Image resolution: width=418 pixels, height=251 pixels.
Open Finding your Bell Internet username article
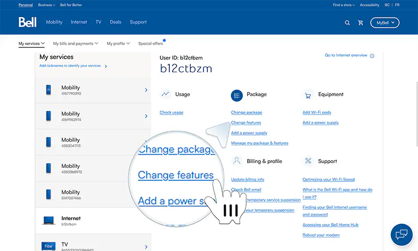[x=334, y=211]
